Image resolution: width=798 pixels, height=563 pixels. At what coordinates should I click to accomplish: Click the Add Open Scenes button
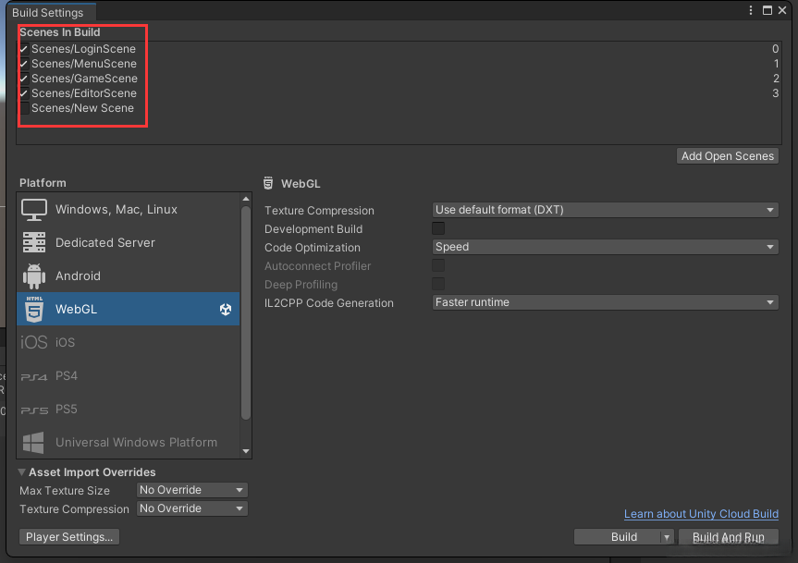tap(728, 156)
